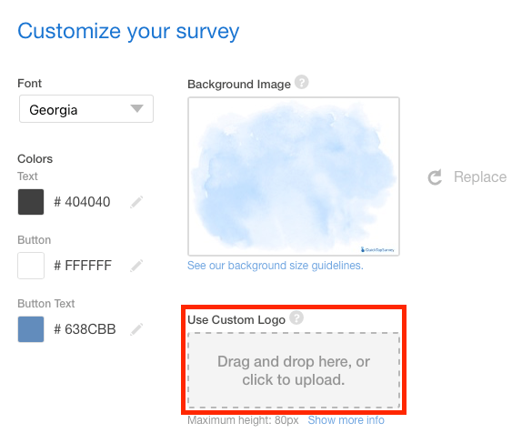
Task: Select the blue Button Text color swatch
Action: [x=31, y=329]
